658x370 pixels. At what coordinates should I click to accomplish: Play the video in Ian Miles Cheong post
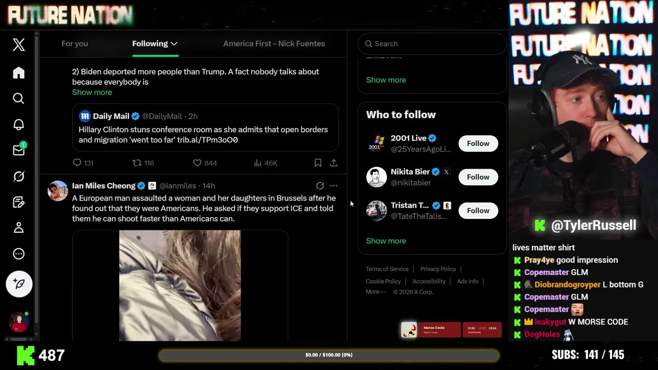click(x=180, y=285)
